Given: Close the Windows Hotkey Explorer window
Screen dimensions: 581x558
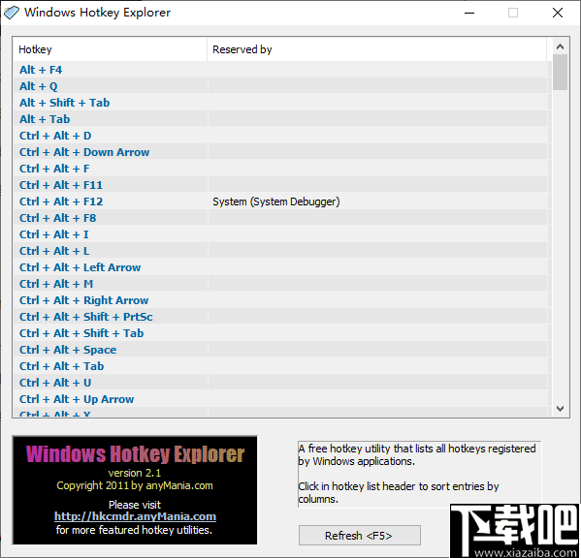Looking at the screenshot, I should coord(558,13).
